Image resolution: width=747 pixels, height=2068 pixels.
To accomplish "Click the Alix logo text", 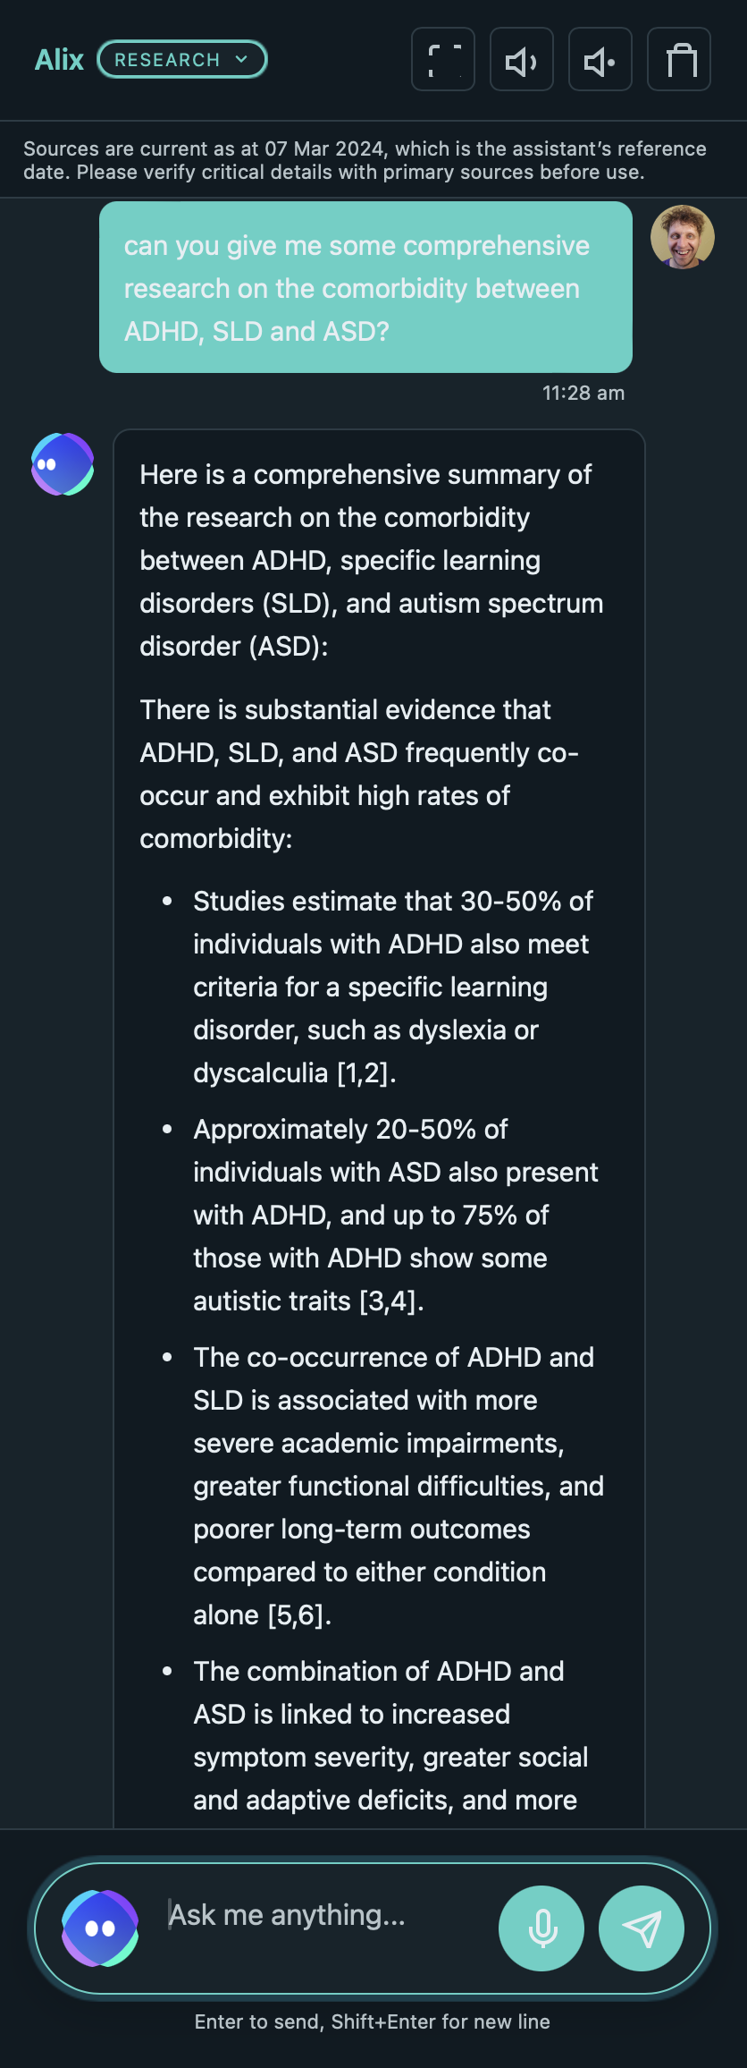I will (59, 60).
